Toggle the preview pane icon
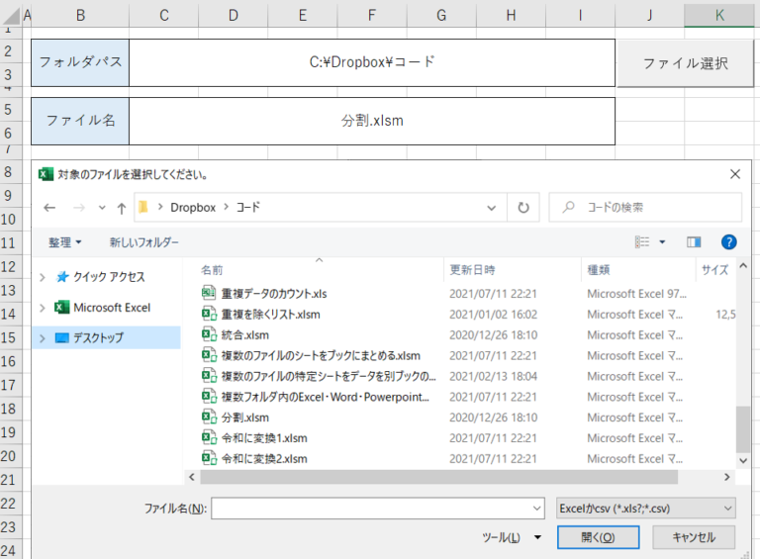The image size is (760, 559). 694,241
